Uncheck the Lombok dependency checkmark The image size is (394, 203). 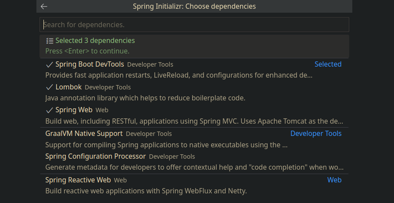[50, 87]
